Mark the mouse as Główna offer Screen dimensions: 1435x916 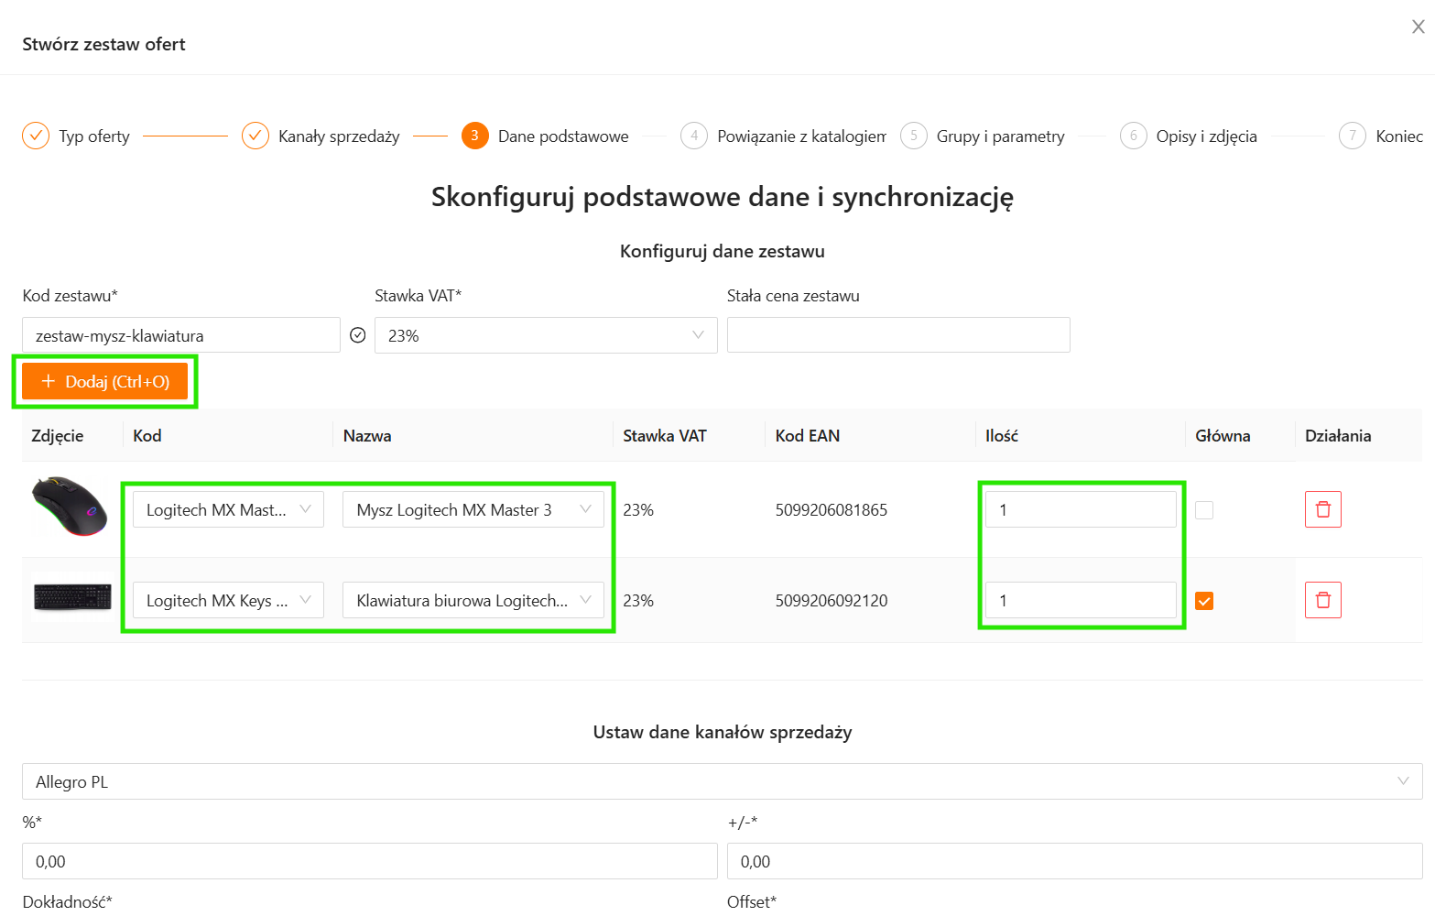click(1204, 510)
